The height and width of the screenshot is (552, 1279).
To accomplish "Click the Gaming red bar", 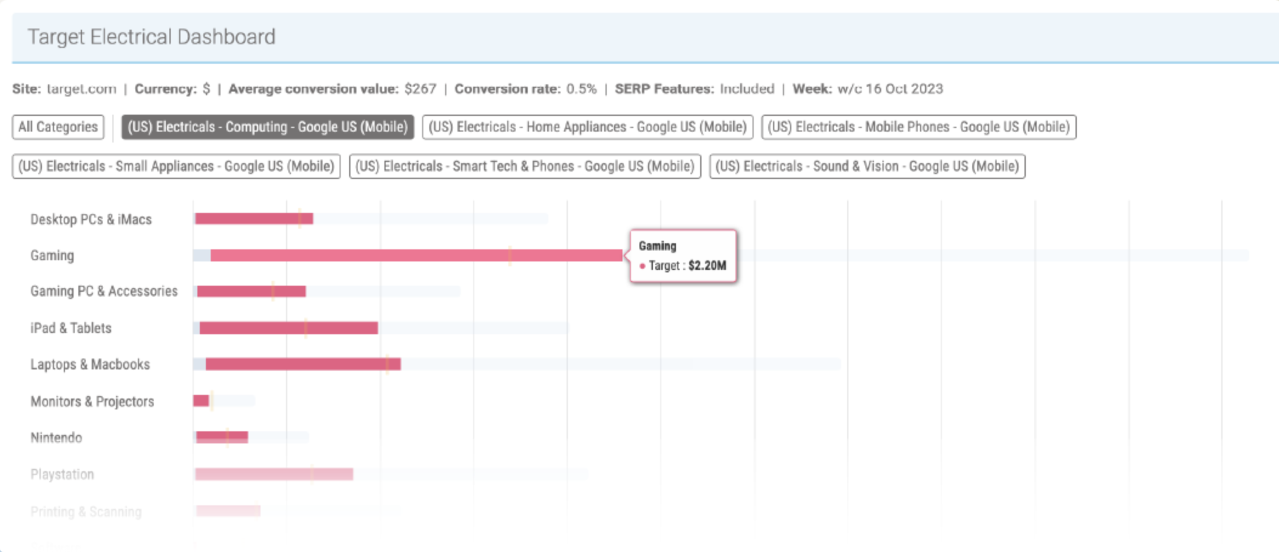I will [417, 255].
